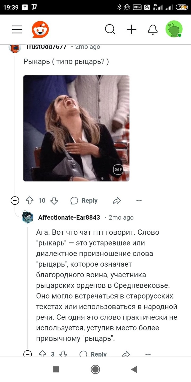This screenshot has height=382, width=191.
Task: Share the TrustOdd7677 comment
Action: point(117,201)
